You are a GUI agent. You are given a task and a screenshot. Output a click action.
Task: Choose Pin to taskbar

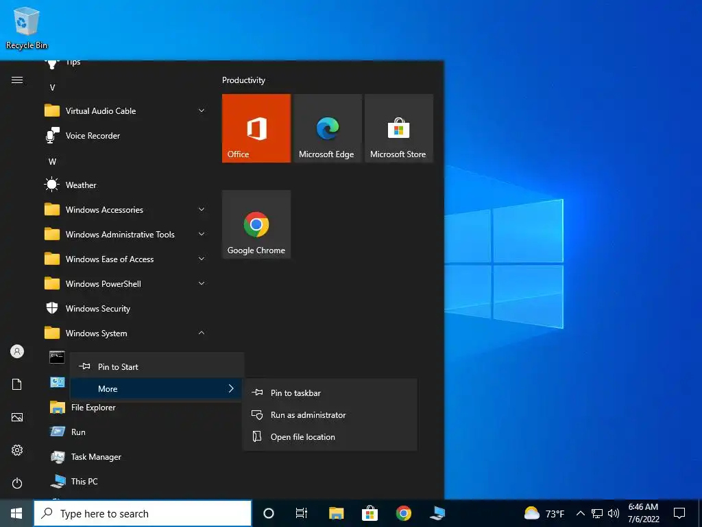330,393
